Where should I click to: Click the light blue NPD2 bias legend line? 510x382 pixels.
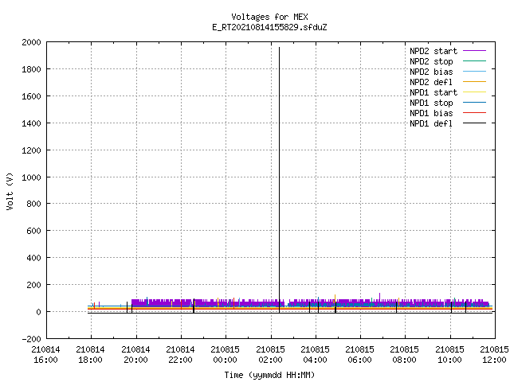(x=474, y=72)
